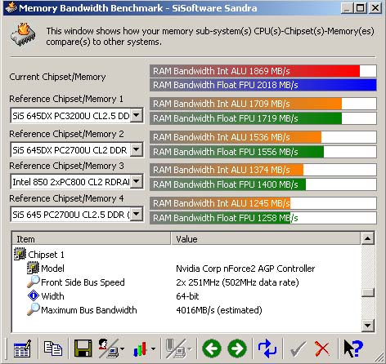Image resolution: width=386 pixels, height=364 pixels.
Task: Click the red X cancel icon
Action: [x=322, y=348]
